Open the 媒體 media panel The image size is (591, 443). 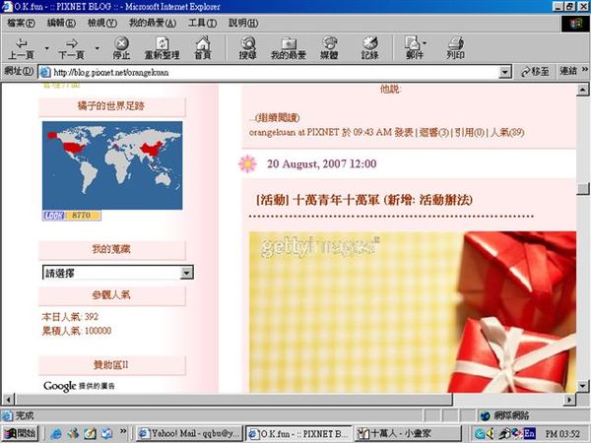[x=329, y=48]
